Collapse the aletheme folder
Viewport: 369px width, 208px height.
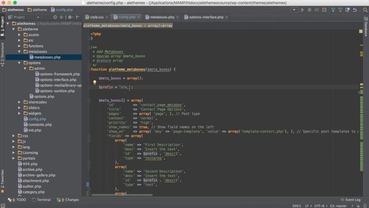[14, 29]
